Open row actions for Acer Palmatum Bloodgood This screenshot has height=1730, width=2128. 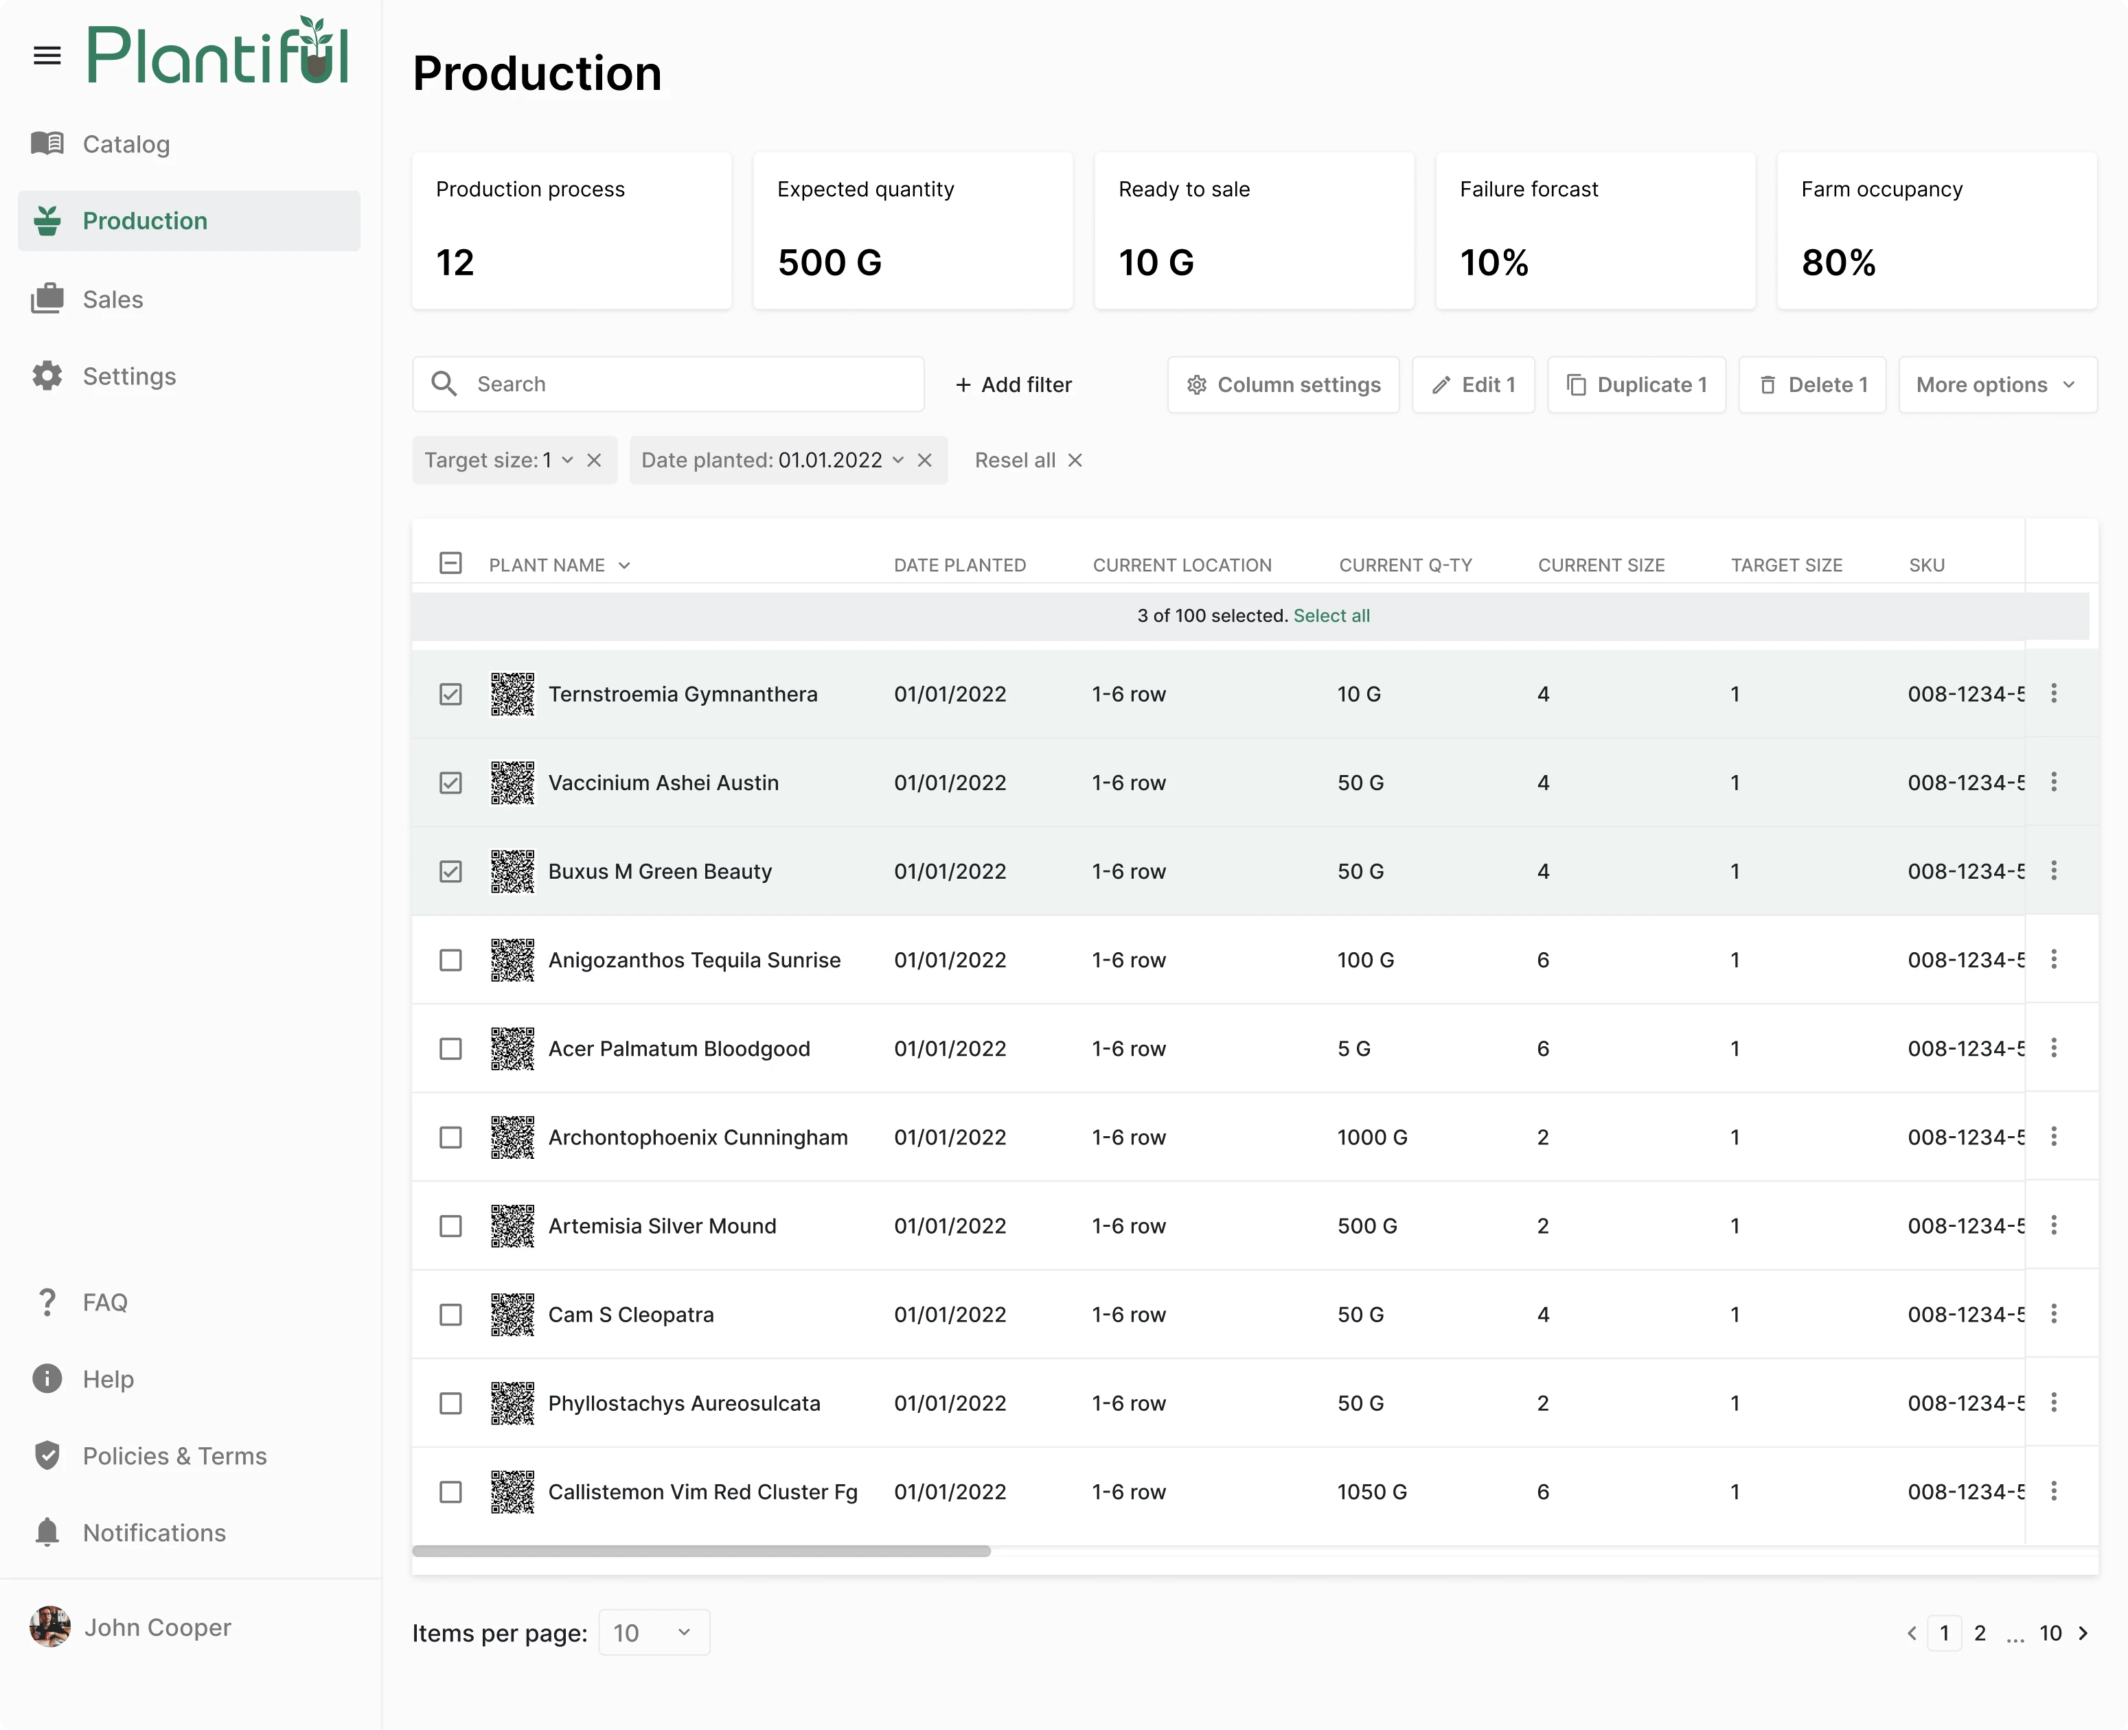point(2053,1048)
